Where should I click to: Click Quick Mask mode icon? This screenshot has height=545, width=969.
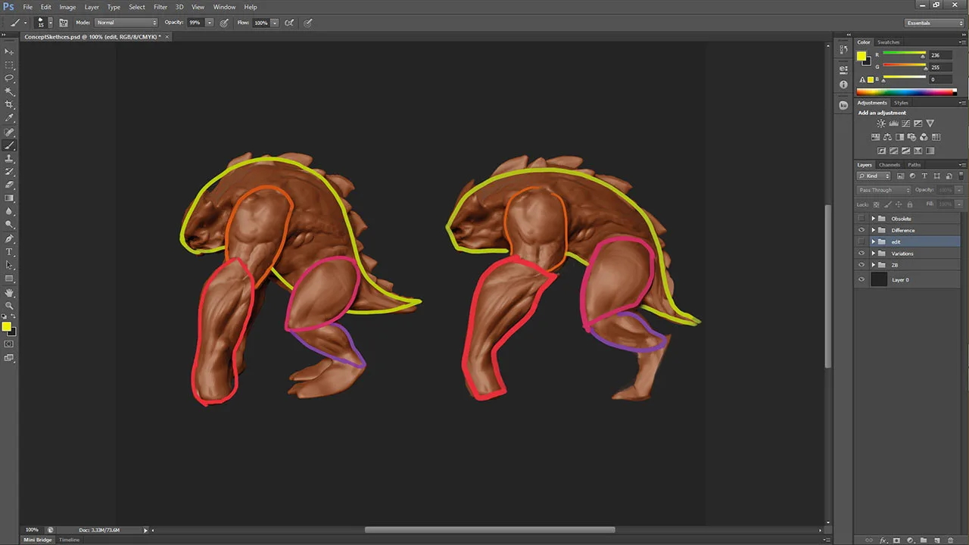[9, 344]
